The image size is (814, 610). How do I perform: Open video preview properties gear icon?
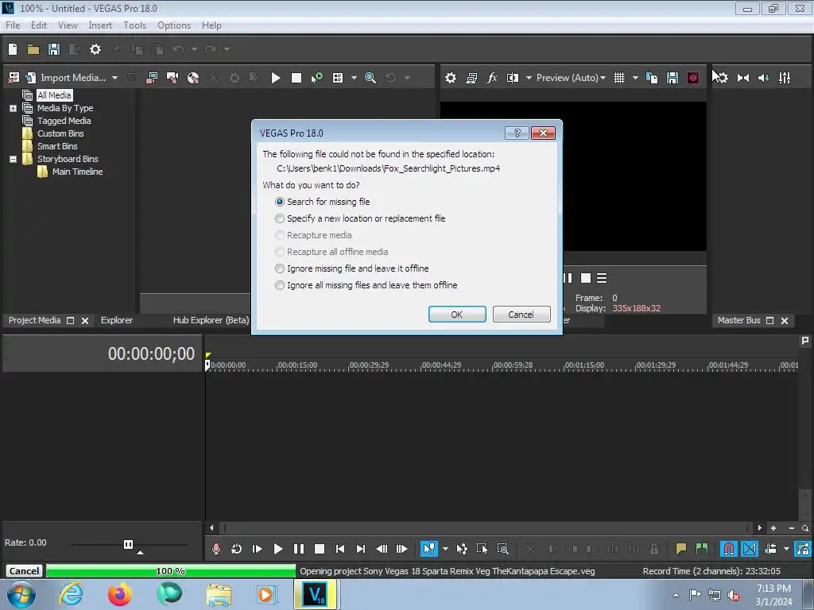coord(451,78)
